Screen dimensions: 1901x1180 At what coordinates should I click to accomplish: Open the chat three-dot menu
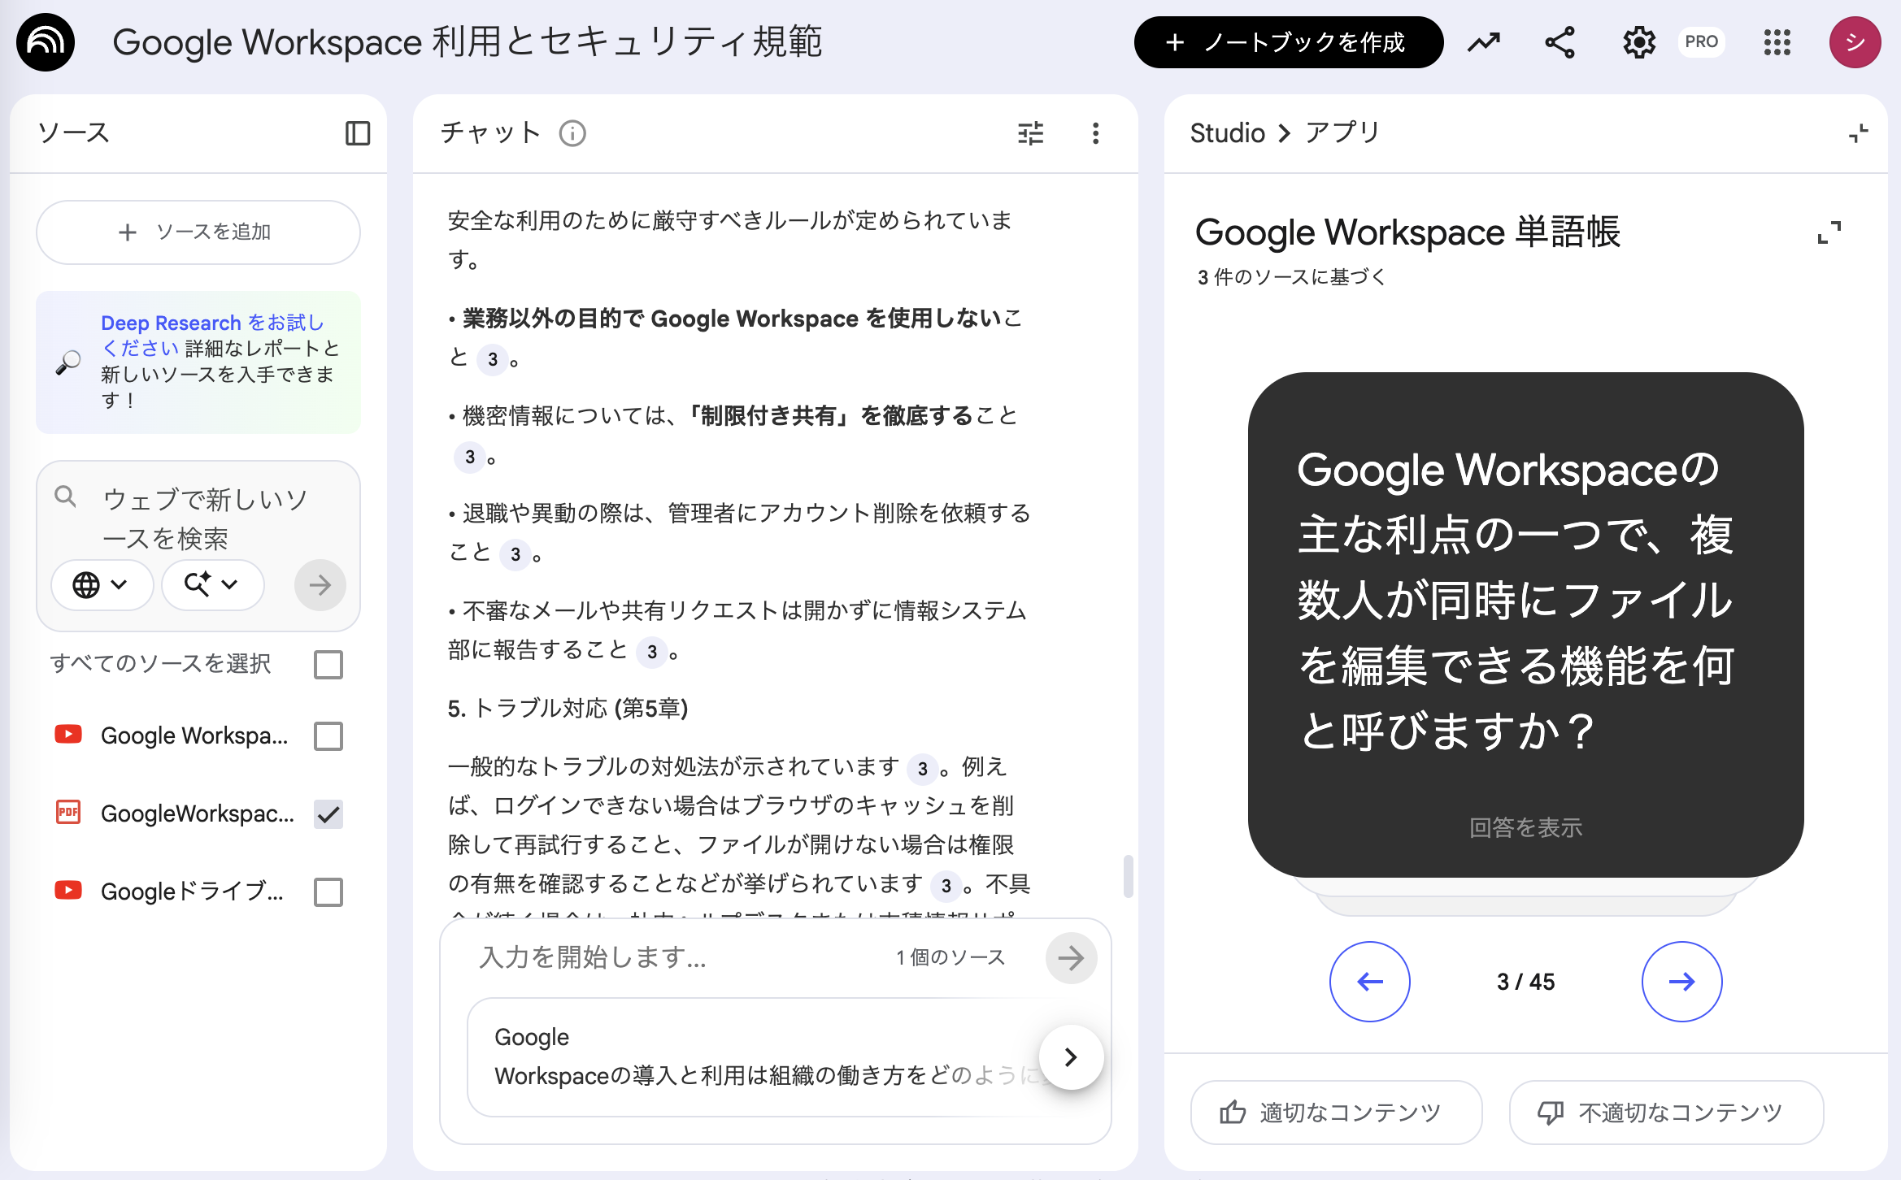1096,133
